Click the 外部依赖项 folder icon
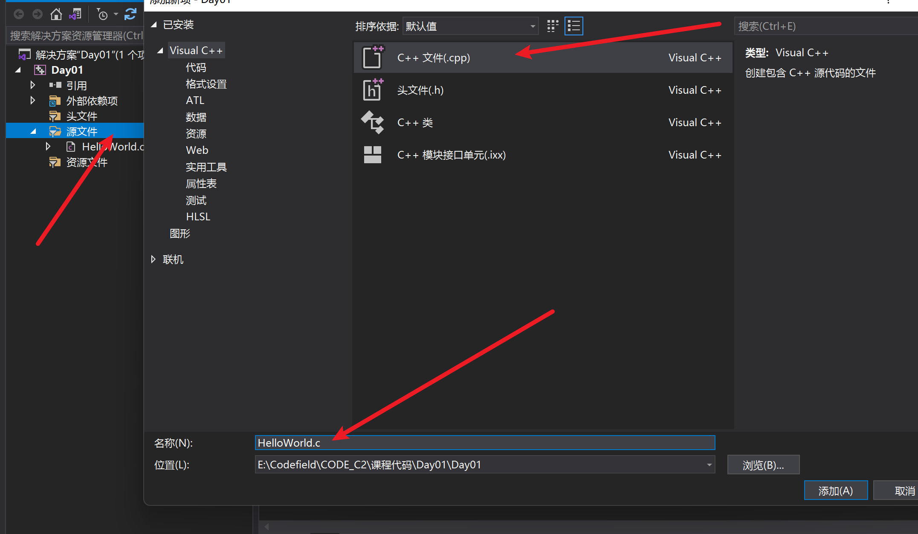The height and width of the screenshot is (534, 918). pos(55,101)
